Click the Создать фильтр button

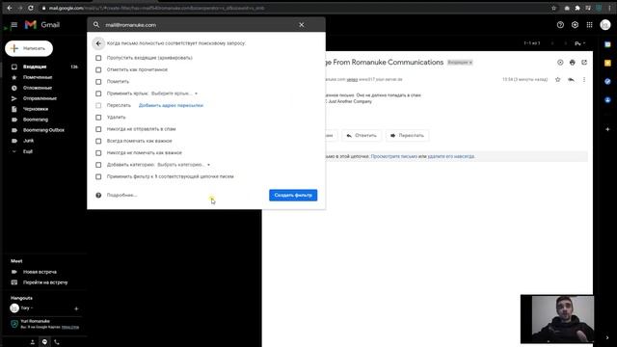(293, 195)
